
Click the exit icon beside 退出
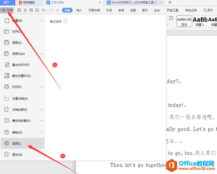(7, 154)
